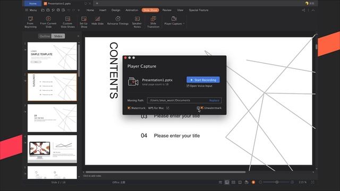Edit the watermark text pencil icon
Screen dimensions: 340x191
pos(168,108)
